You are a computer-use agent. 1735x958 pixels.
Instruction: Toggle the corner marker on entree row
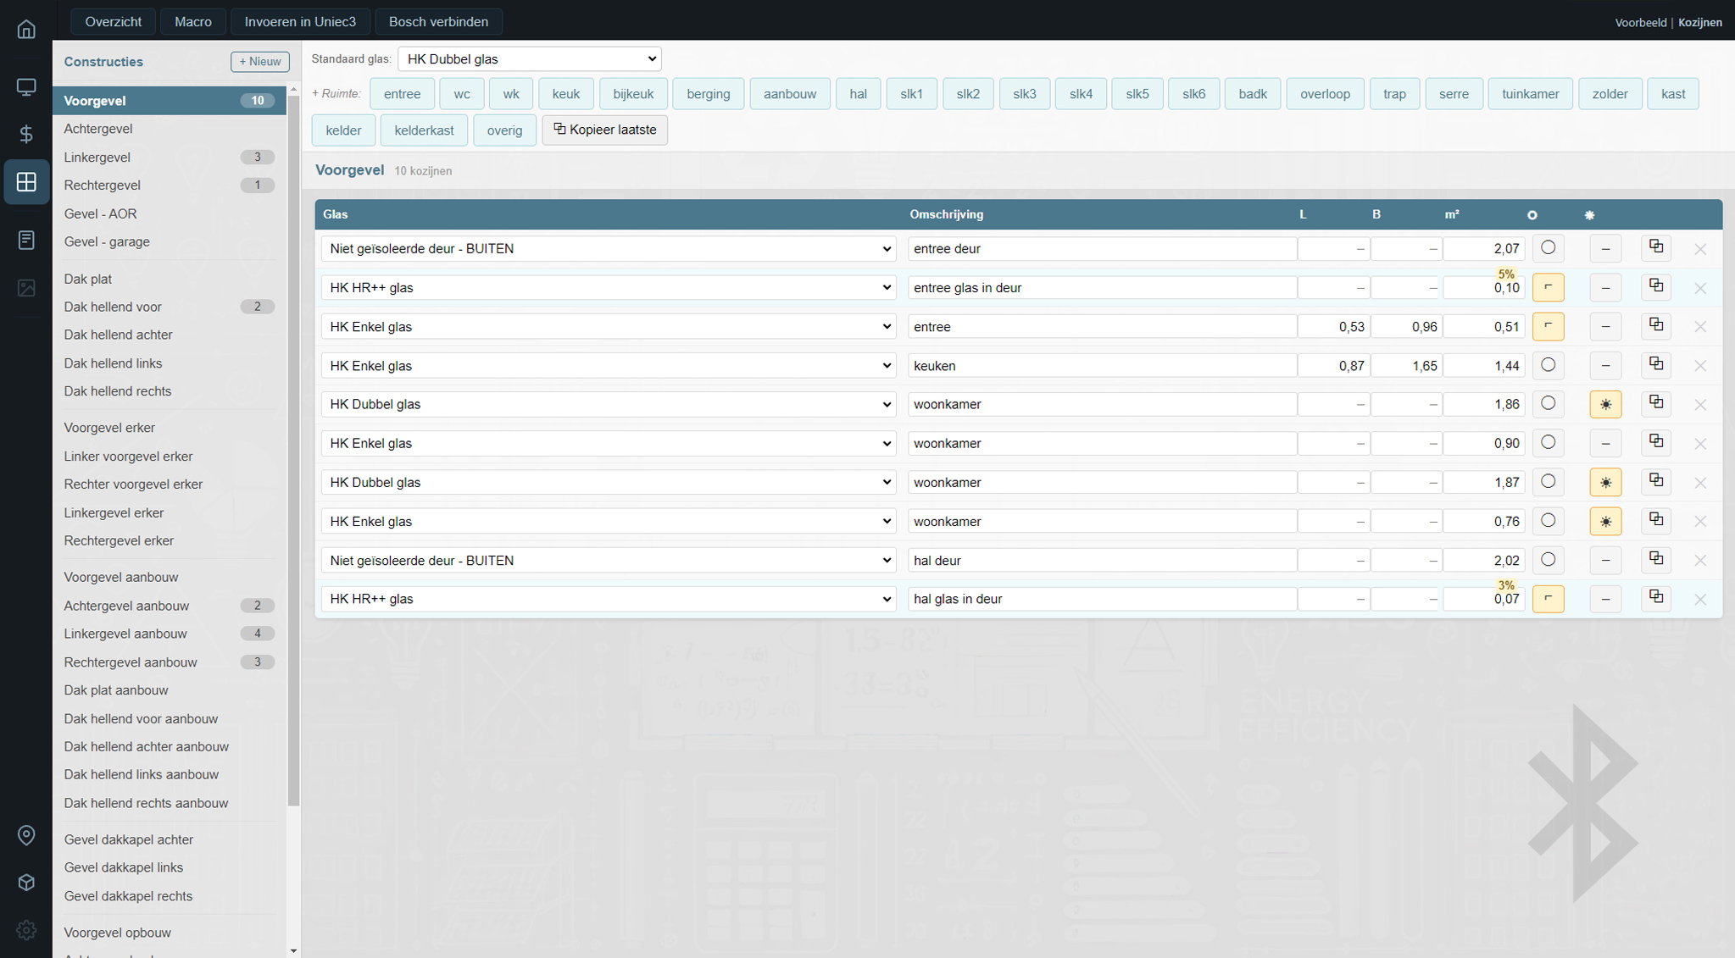tap(1548, 326)
